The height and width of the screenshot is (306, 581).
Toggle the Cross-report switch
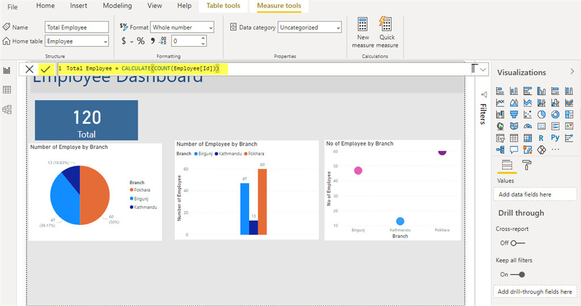(517, 243)
